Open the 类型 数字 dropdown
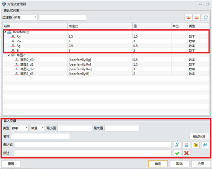Screen dimensions: 212x169 20,128
